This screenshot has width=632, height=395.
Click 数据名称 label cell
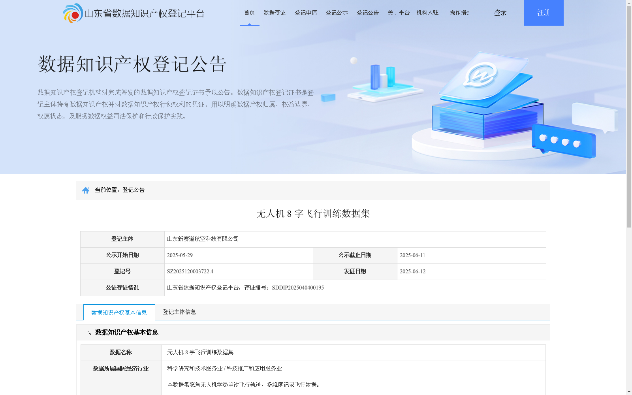point(121,353)
